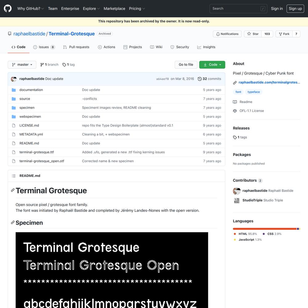Click the Readme book icon
The height and width of the screenshot is (308, 308).
coord(235,102)
